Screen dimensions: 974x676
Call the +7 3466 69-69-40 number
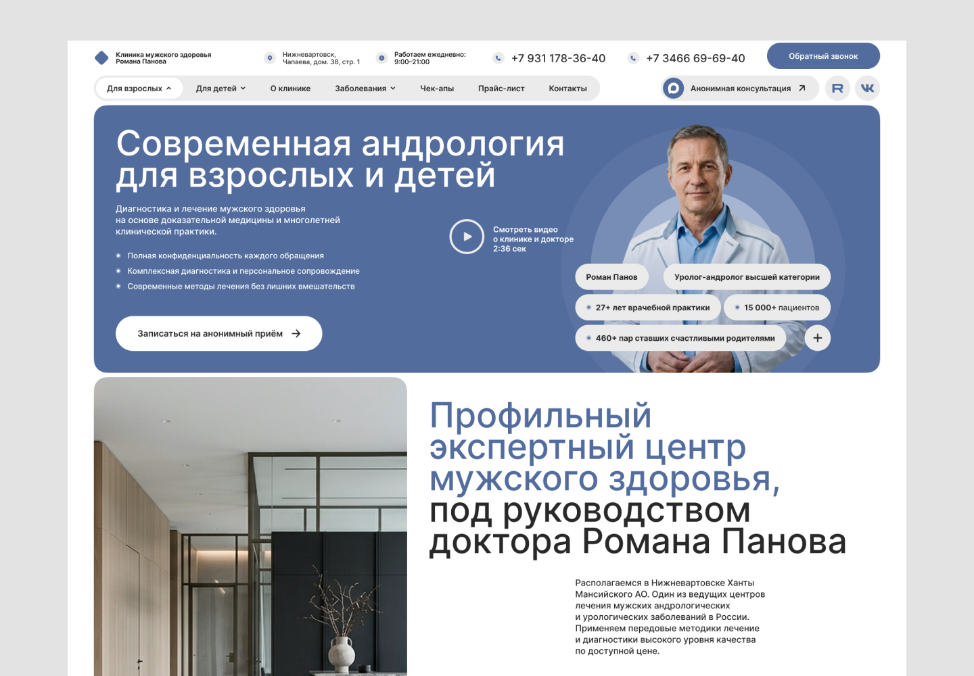point(695,58)
